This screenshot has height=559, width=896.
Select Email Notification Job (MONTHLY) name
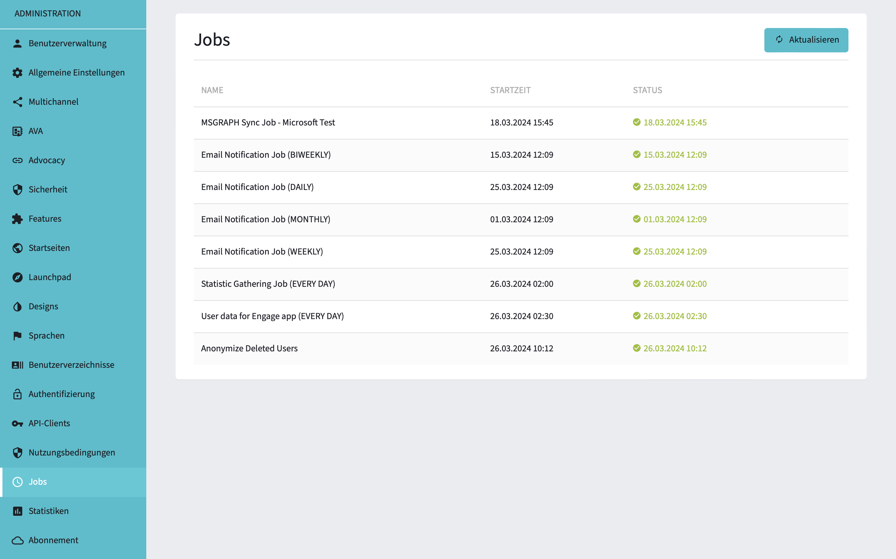(265, 219)
